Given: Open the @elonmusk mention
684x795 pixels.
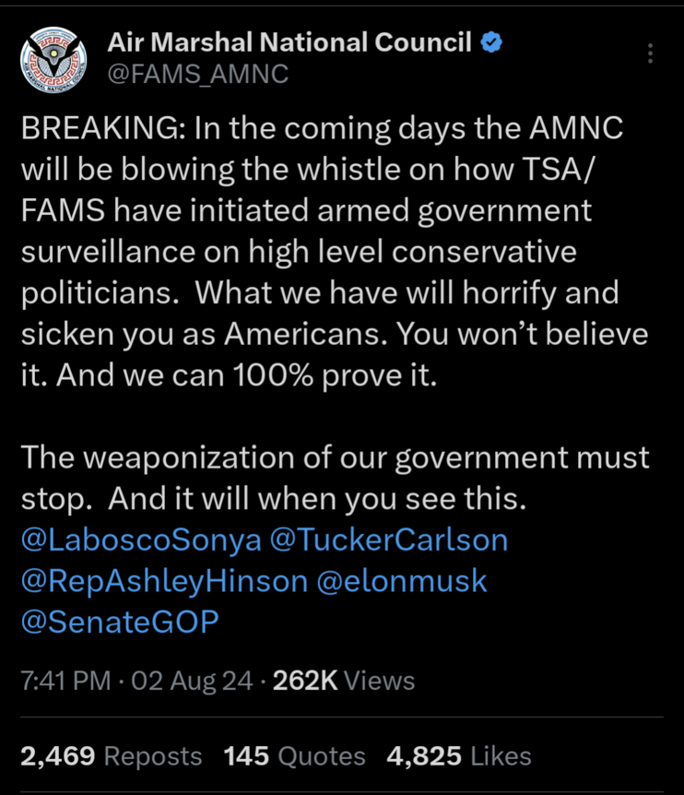Looking at the screenshot, I should click(401, 581).
